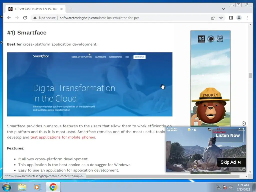
Task: Click SUCCESS STORIES in the Smartface screenshot
Action: [115, 57]
